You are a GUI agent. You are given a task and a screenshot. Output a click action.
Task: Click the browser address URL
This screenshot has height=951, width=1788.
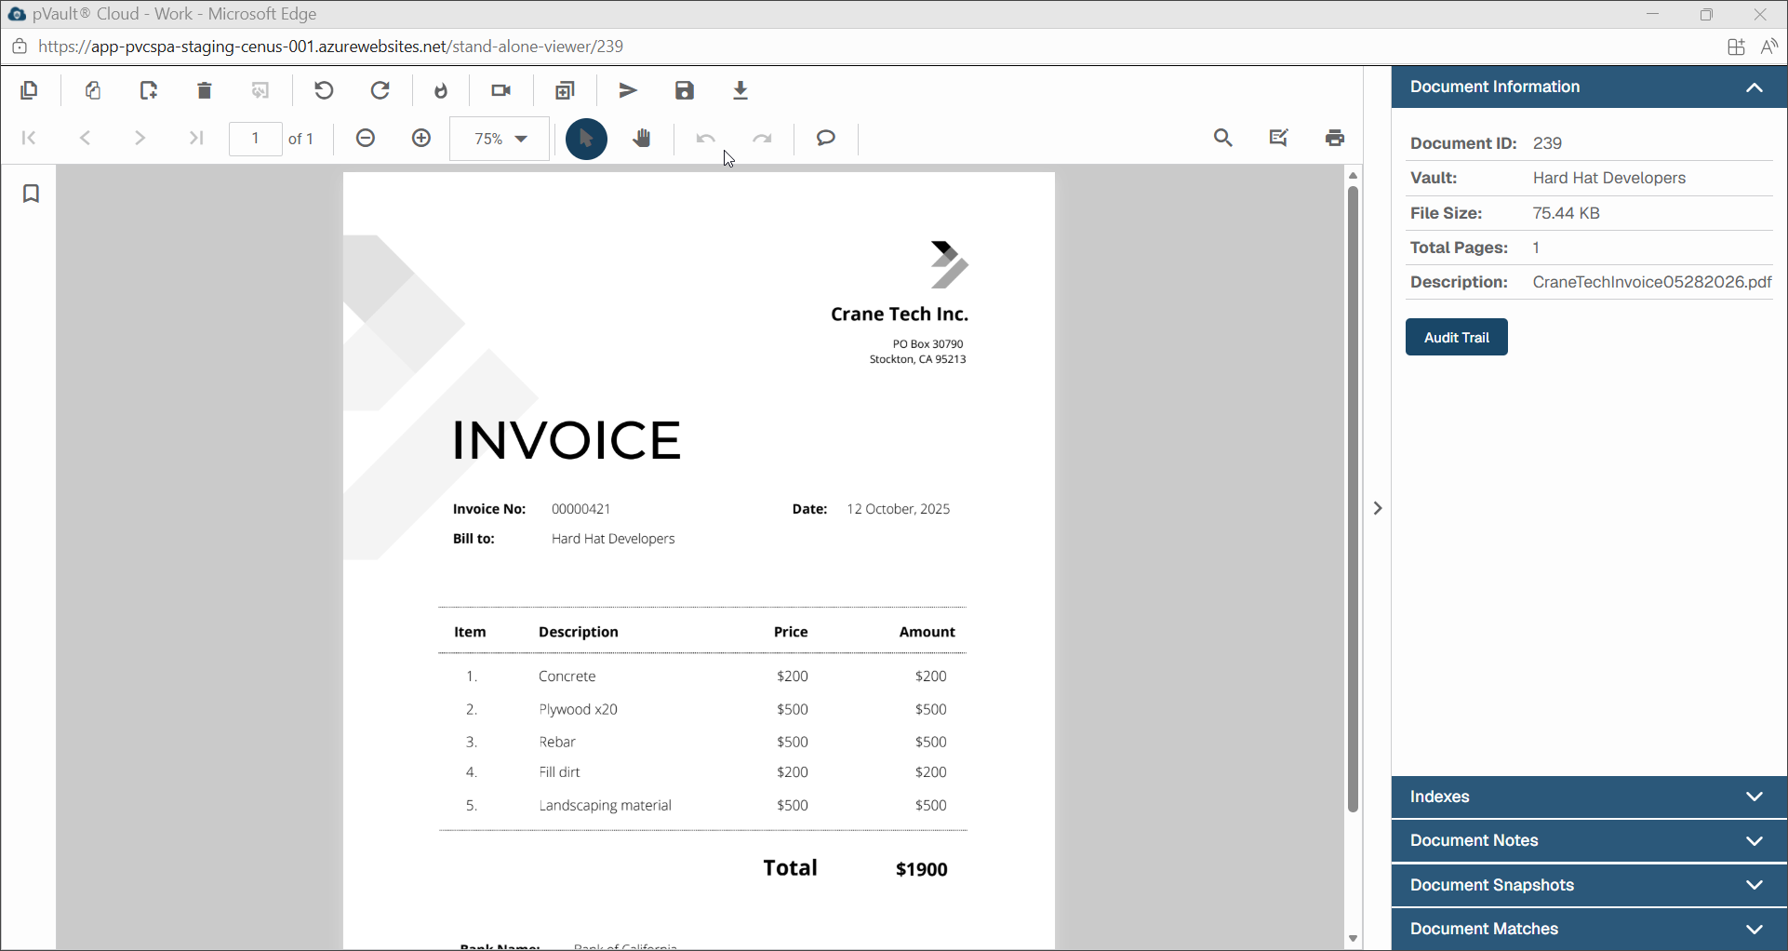point(330,47)
